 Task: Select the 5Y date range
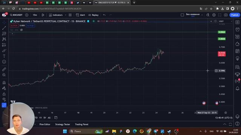(45, 118)
